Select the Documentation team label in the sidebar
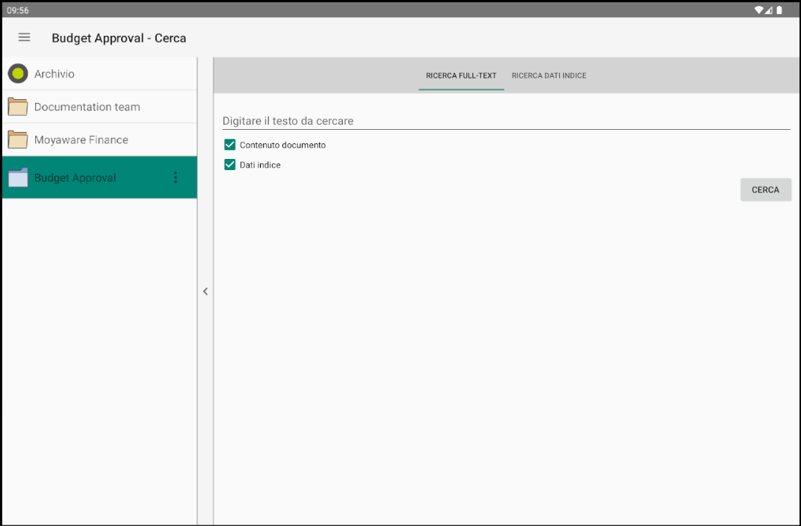 [x=87, y=107]
